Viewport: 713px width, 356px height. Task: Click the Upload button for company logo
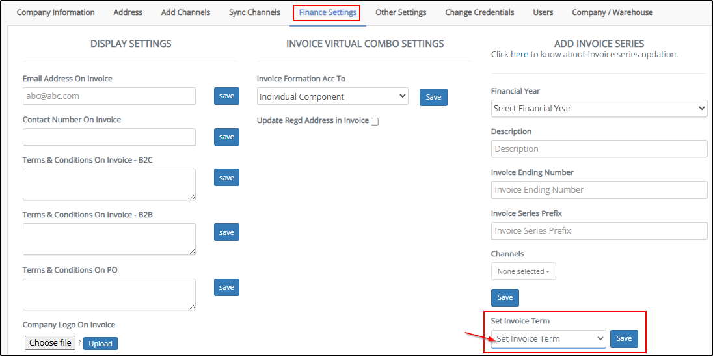click(100, 344)
